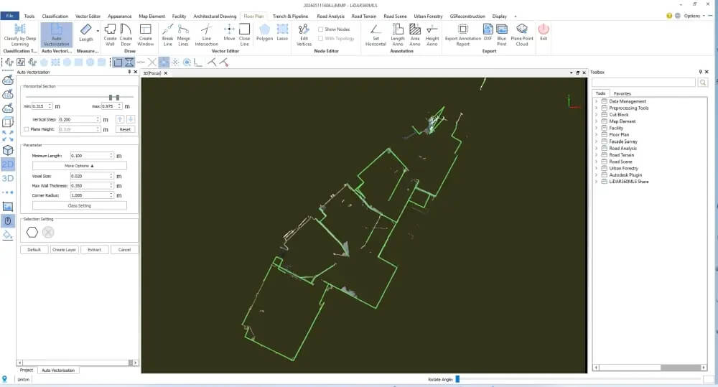Click the Create Layer button
The width and height of the screenshot is (718, 387).
click(64, 250)
